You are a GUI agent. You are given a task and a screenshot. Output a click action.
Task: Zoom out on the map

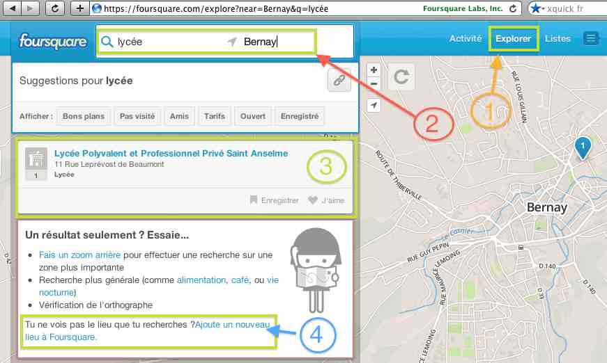pos(374,83)
